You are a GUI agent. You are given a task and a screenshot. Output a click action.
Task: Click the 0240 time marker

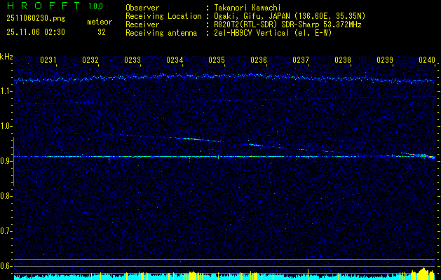[x=427, y=60]
